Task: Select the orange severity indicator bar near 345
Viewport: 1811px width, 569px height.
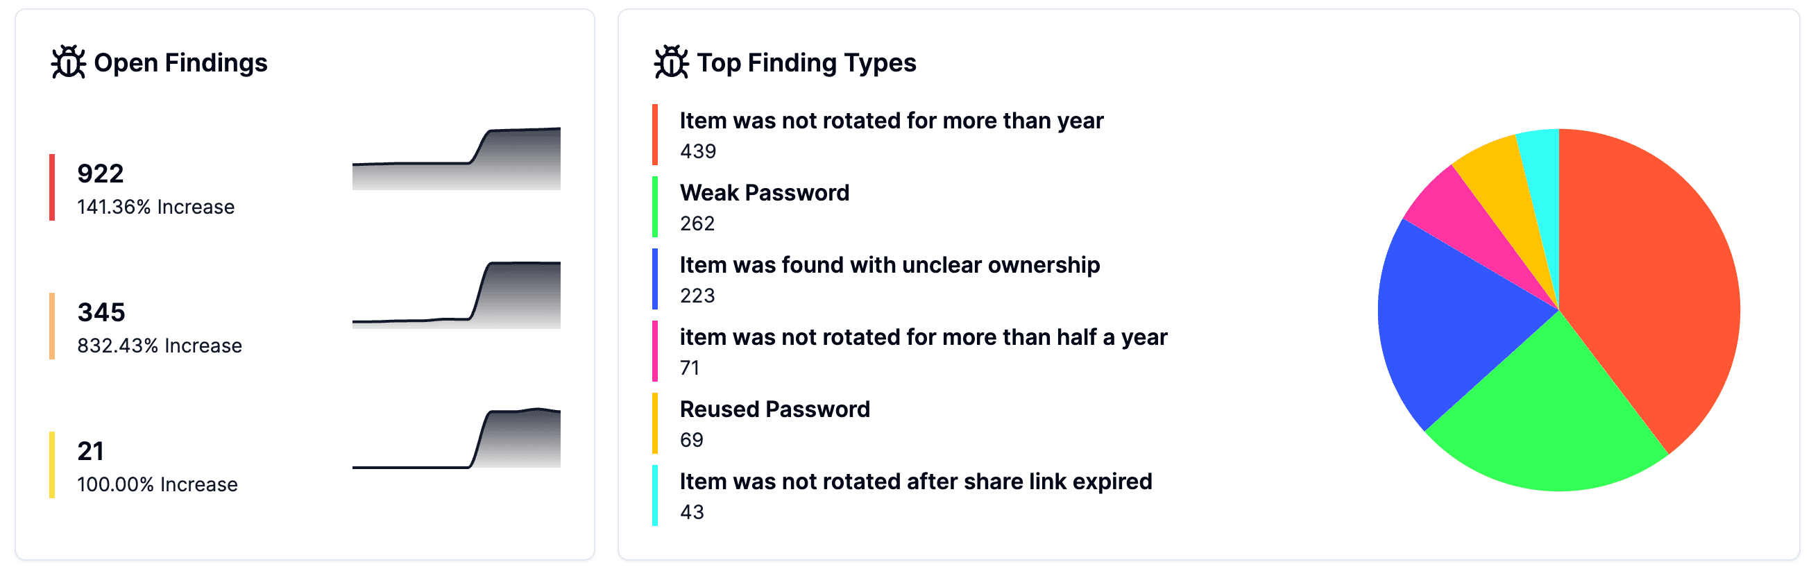Action: (x=53, y=327)
